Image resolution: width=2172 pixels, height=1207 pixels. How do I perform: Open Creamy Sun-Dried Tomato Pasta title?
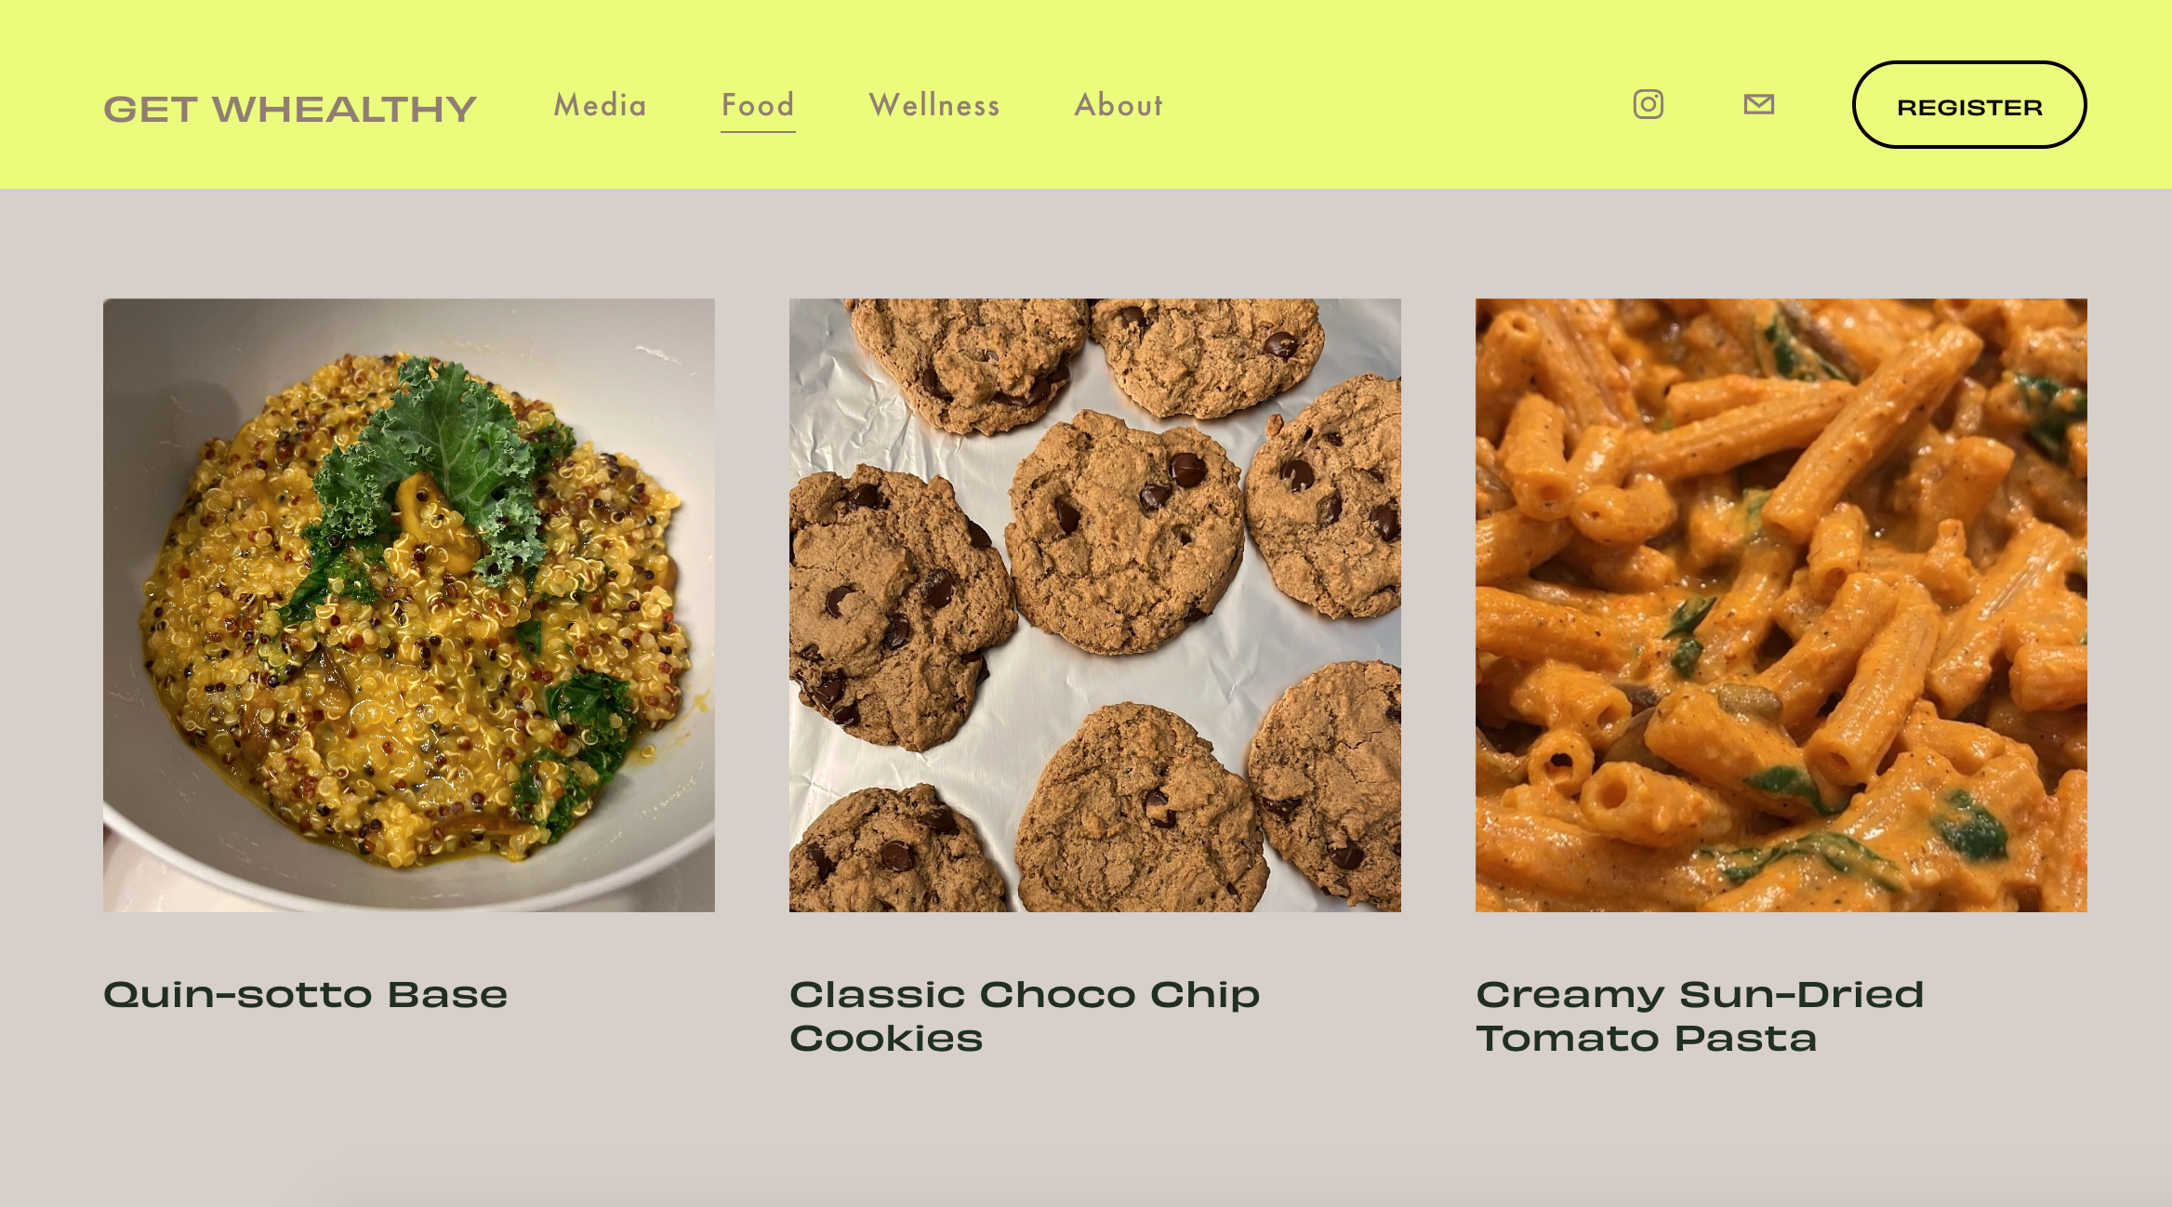point(1700,1016)
